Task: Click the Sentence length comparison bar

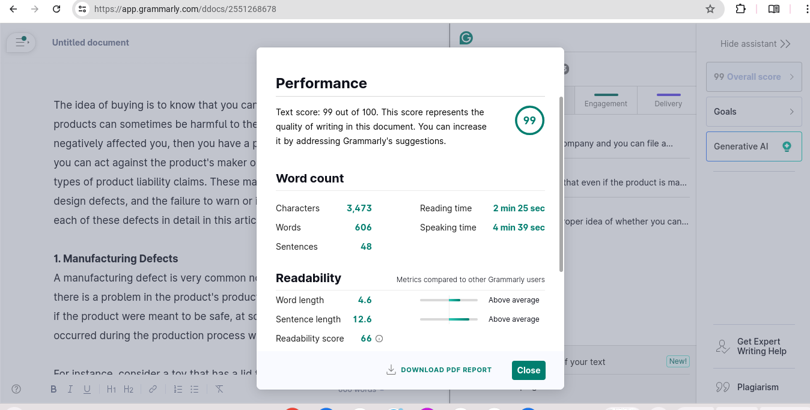Action: tap(449, 319)
